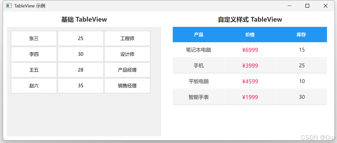Select stock value 10 for 平板电脑
The image size is (337, 143).
[x=302, y=81]
